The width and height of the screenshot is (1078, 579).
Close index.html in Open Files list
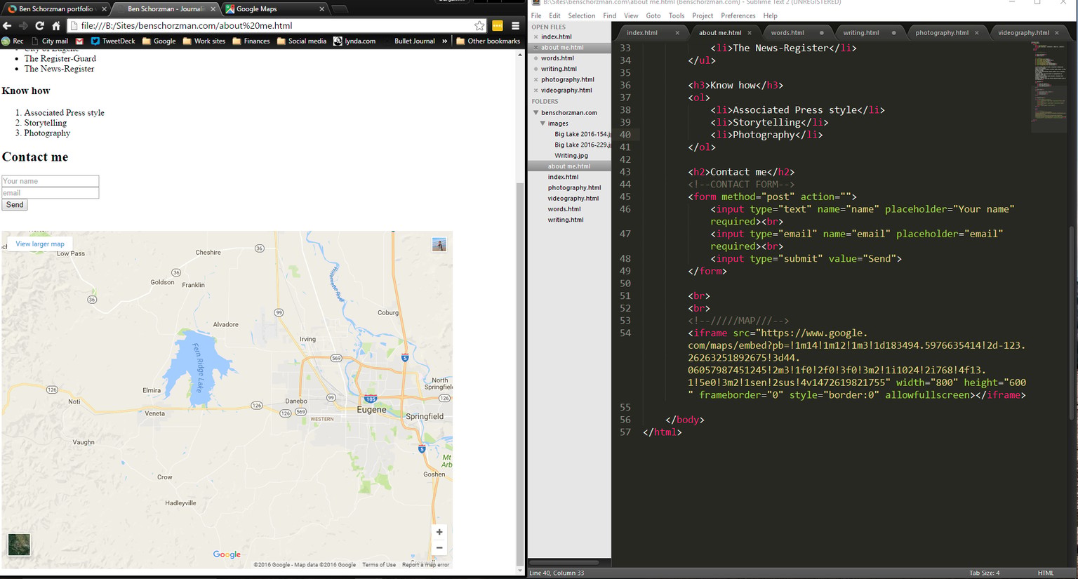pyautogui.click(x=535, y=36)
